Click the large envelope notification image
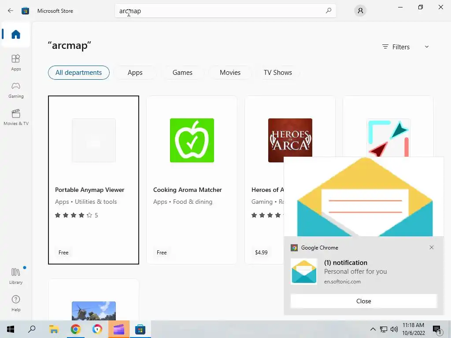The height and width of the screenshot is (338, 451). (364, 197)
